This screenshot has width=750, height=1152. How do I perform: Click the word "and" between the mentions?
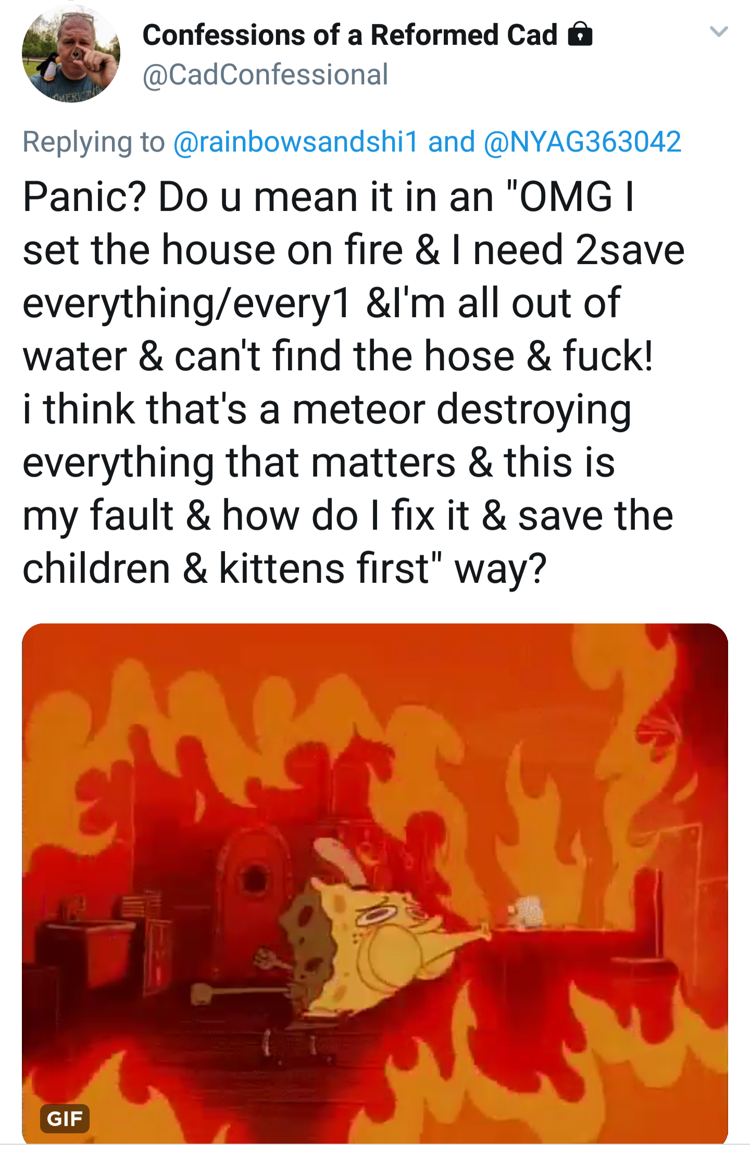(451, 142)
